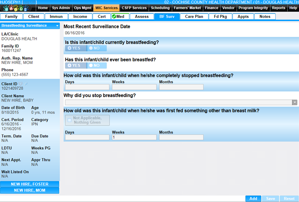Click the heart icon beside Client ID
This screenshot has width=299, height=202.
coord(21,84)
